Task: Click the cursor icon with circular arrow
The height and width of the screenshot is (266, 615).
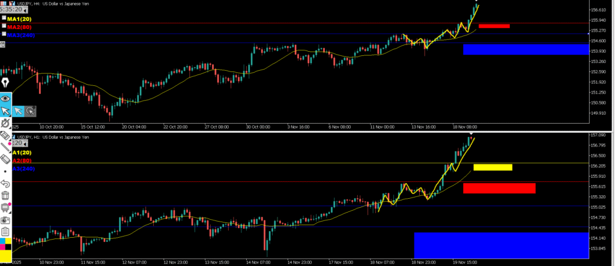Action: coord(30,111)
